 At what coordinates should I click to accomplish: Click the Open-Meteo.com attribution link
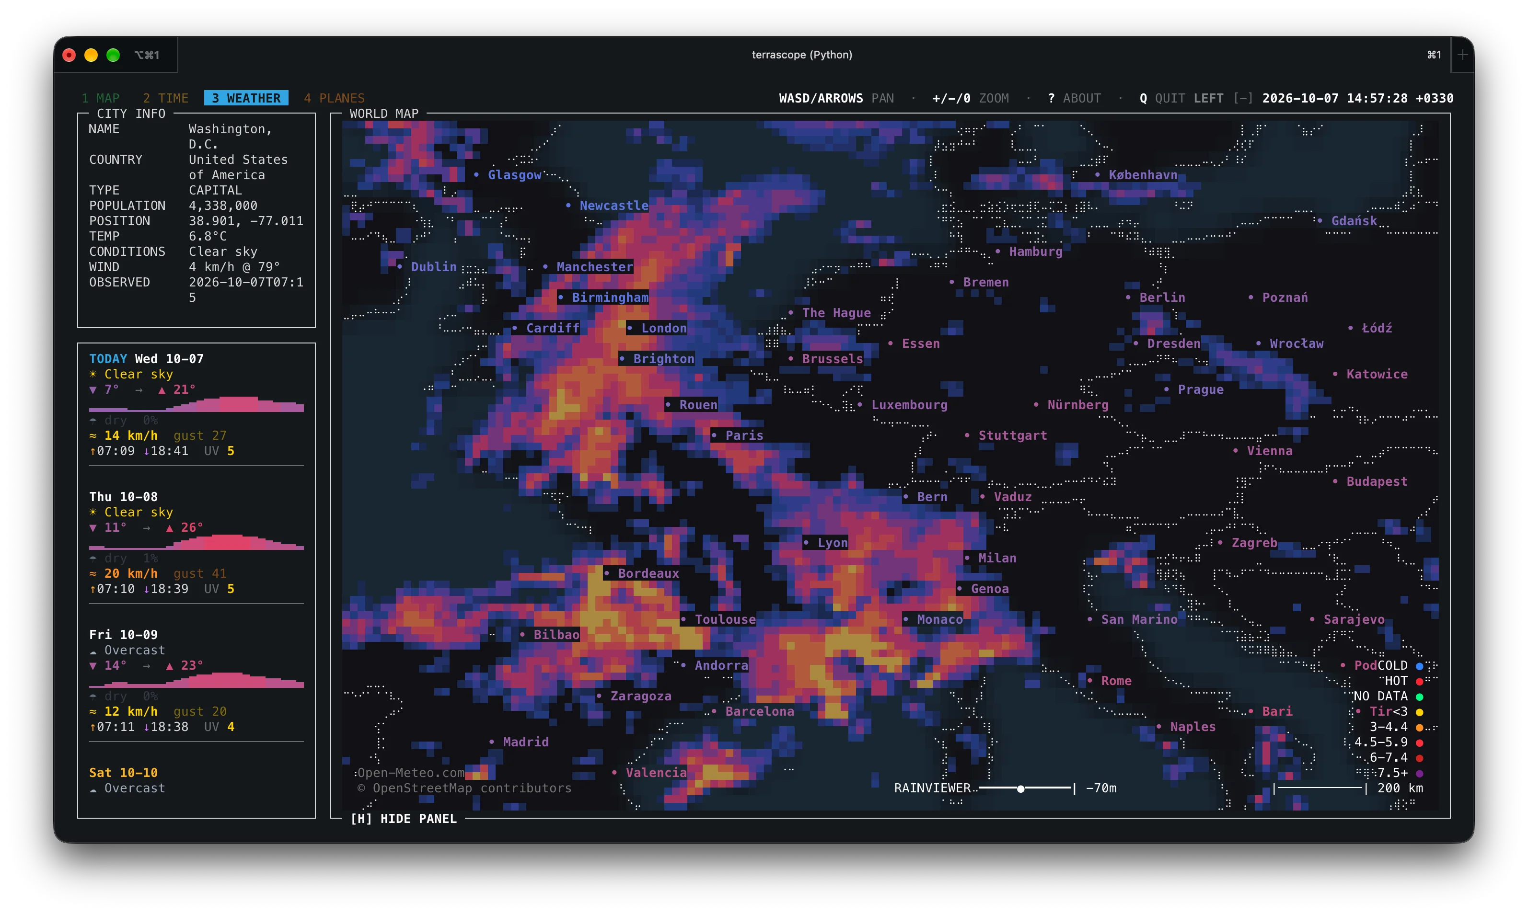(x=411, y=773)
